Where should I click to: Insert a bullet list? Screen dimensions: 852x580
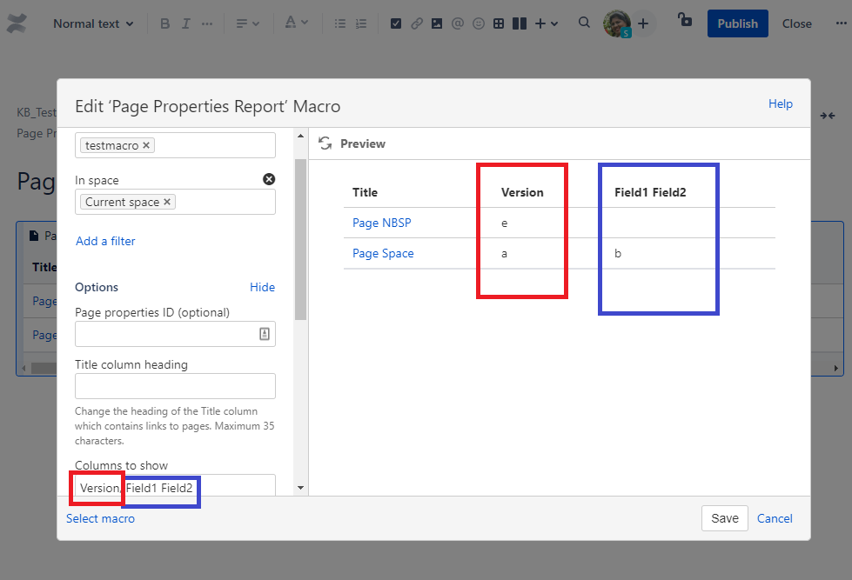pos(340,23)
